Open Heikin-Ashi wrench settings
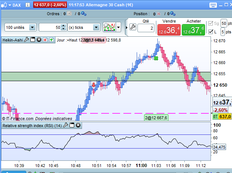Screen dimensions: 232x173 pos(27,40)
